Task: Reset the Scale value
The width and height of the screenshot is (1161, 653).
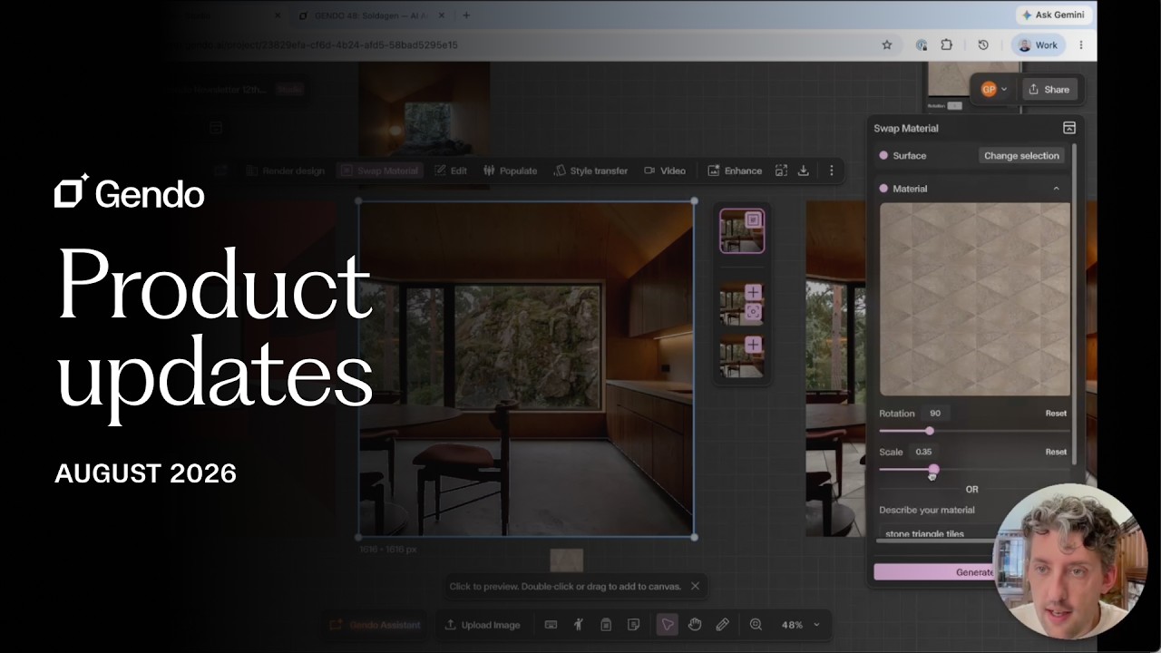Action: coord(1056,452)
